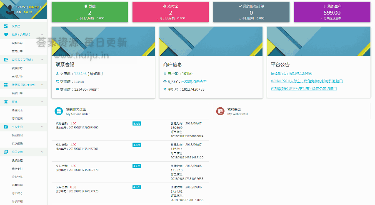The width and height of the screenshot is (375, 205).
Task: Click the gray 我的服务订单 stats card
Action: click(251, 12)
